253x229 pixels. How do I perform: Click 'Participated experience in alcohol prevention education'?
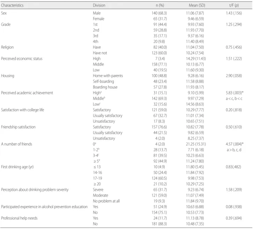[44, 207]
